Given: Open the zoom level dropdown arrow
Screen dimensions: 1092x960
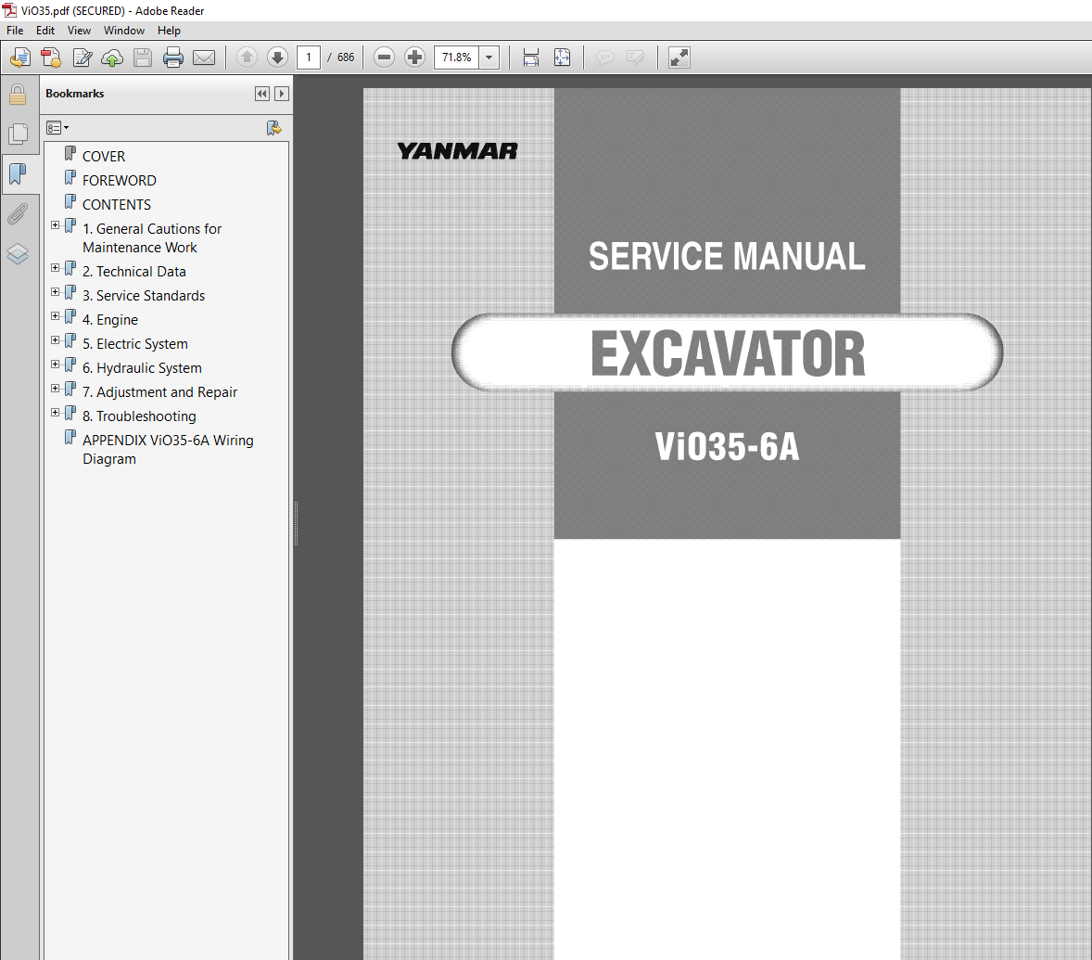Looking at the screenshot, I should point(489,58).
